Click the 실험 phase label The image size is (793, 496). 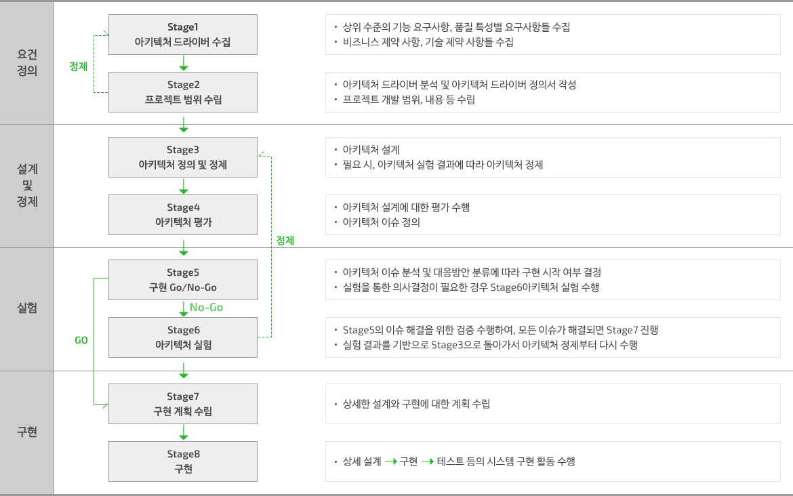(x=27, y=308)
